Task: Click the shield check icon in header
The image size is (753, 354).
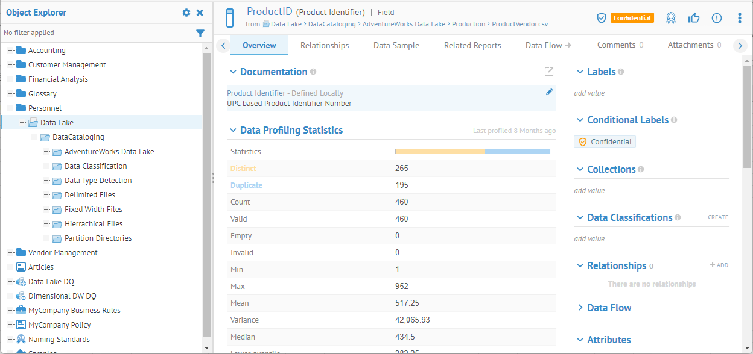Action: coord(601,18)
